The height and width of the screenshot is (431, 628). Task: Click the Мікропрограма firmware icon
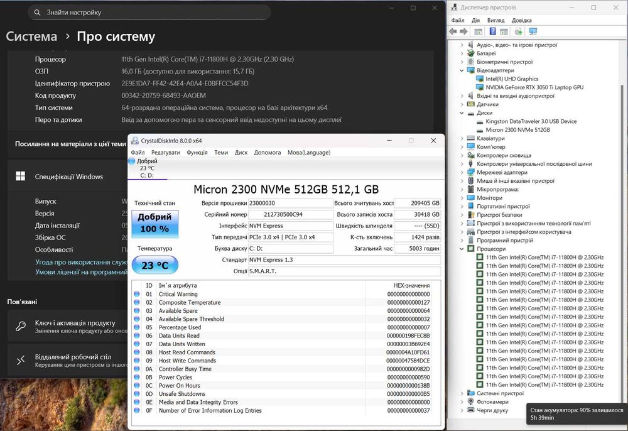pyautogui.click(x=471, y=189)
